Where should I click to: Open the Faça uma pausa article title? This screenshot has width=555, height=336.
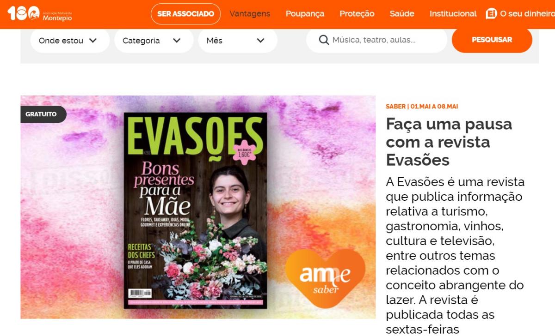click(449, 142)
